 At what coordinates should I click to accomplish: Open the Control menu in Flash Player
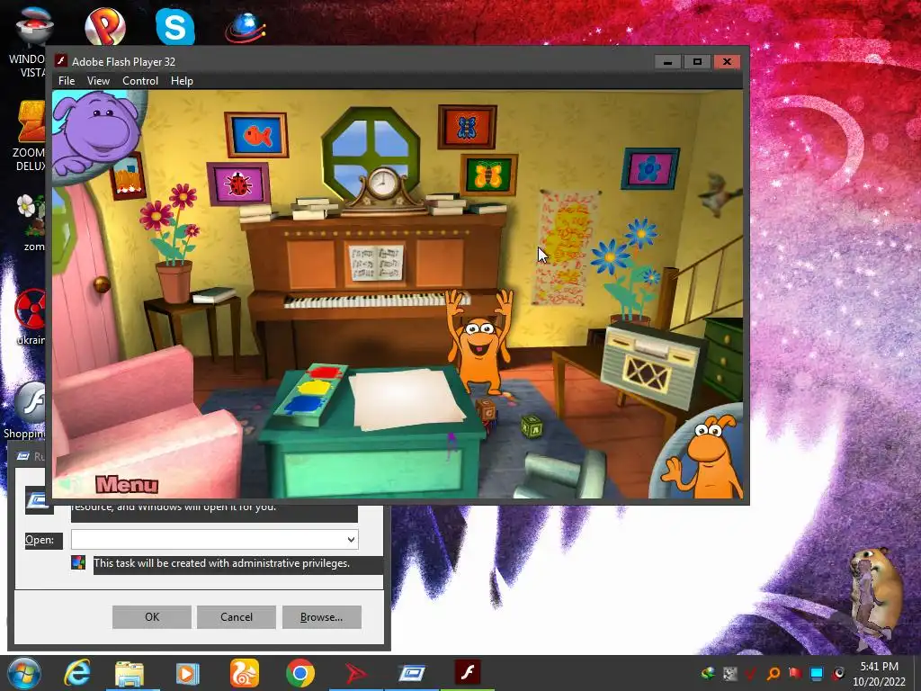139,80
